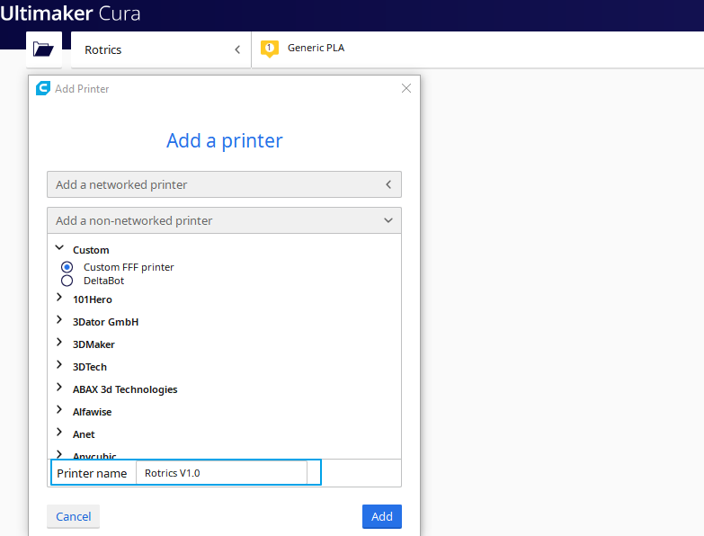
Task: Click the Printer name label
Action: tap(92, 473)
